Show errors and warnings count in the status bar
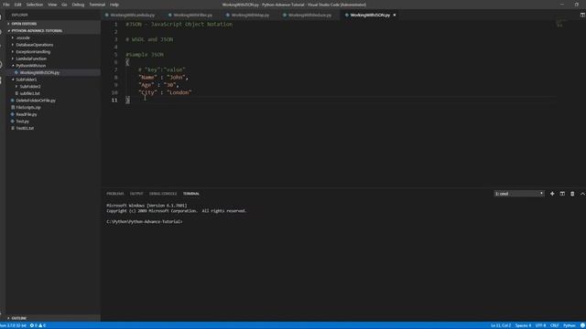This screenshot has height=329, width=586. [x=38, y=325]
